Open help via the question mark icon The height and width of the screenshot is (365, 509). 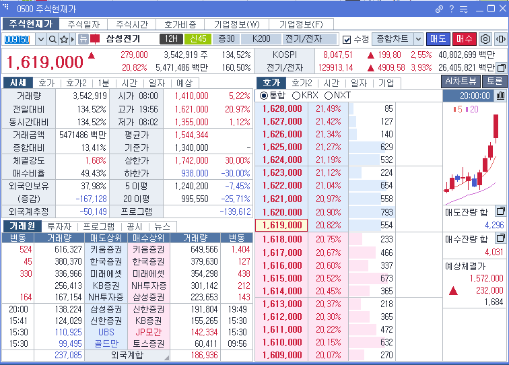pos(452,9)
